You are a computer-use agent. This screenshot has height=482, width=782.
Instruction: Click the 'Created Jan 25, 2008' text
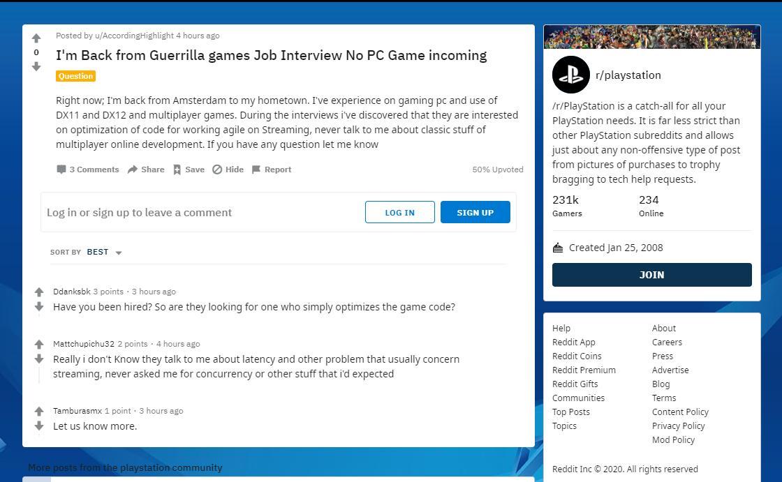[x=615, y=248]
